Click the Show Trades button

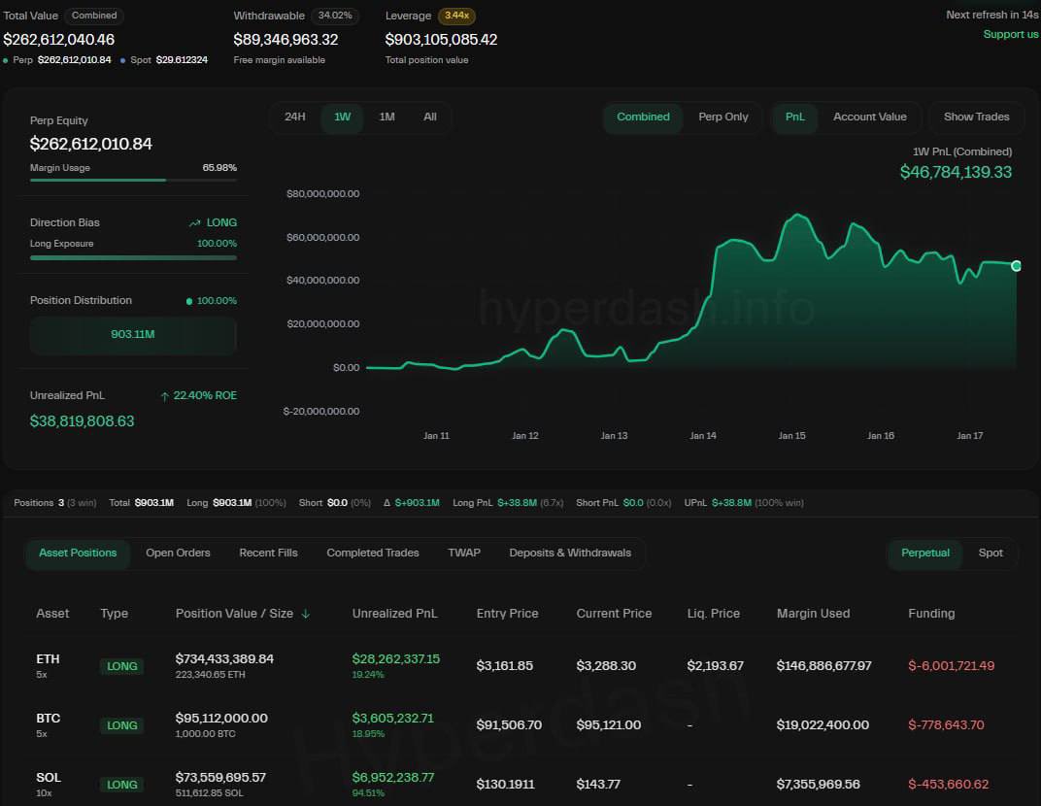click(976, 117)
